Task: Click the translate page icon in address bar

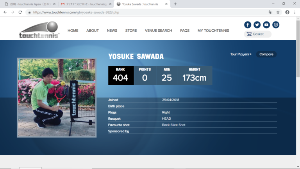Action: click(x=270, y=12)
